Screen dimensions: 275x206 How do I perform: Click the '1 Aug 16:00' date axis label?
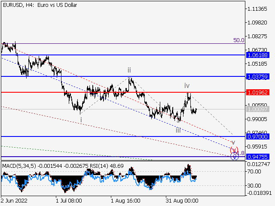coord(125,201)
